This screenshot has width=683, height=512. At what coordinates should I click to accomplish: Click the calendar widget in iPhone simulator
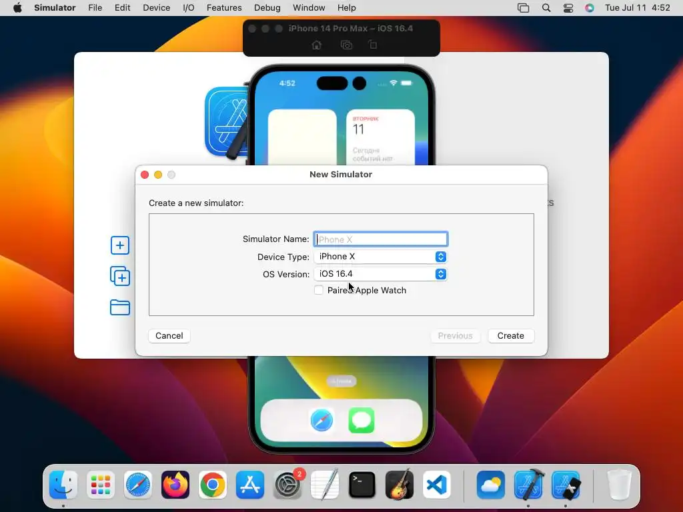tap(380, 137)
